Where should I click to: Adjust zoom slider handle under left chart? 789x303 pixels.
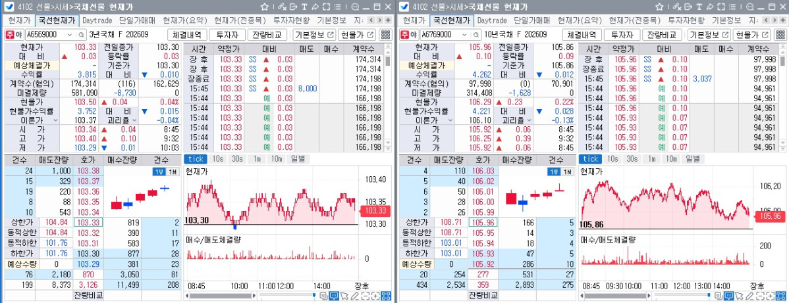click(314, 296)
